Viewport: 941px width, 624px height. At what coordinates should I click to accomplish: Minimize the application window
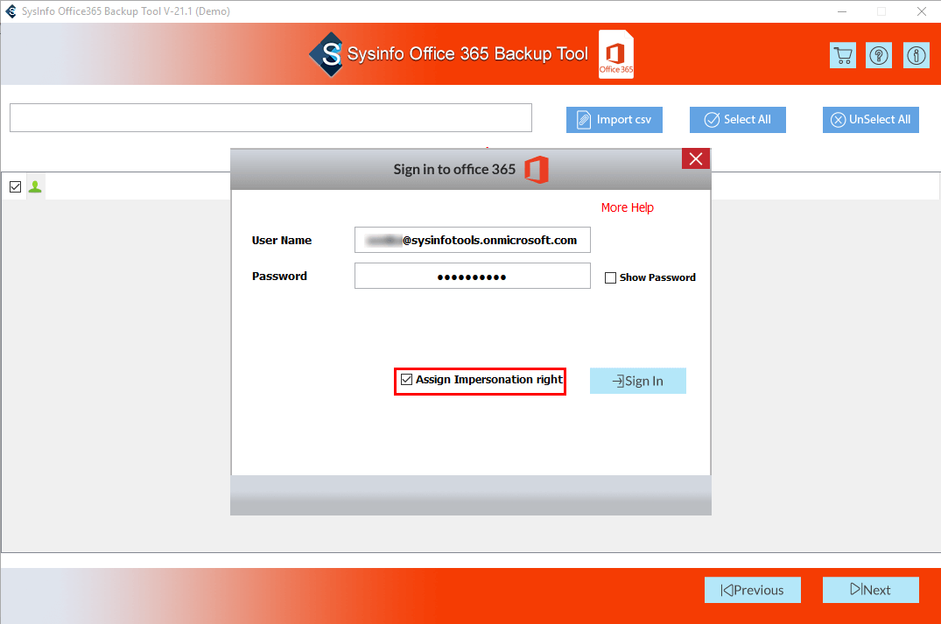843,11
